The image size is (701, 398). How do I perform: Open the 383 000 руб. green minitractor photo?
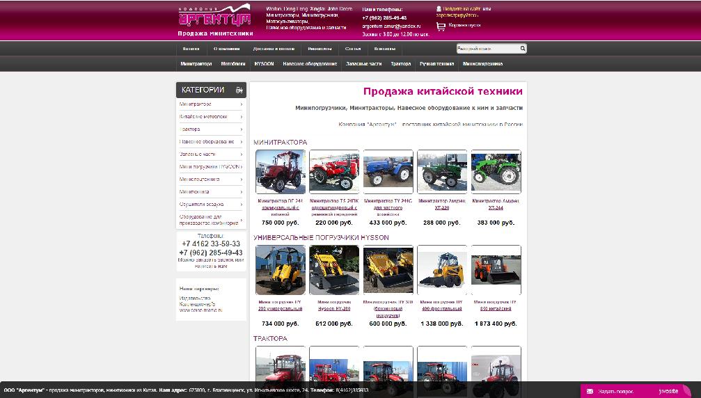click(x=496, y=172)
